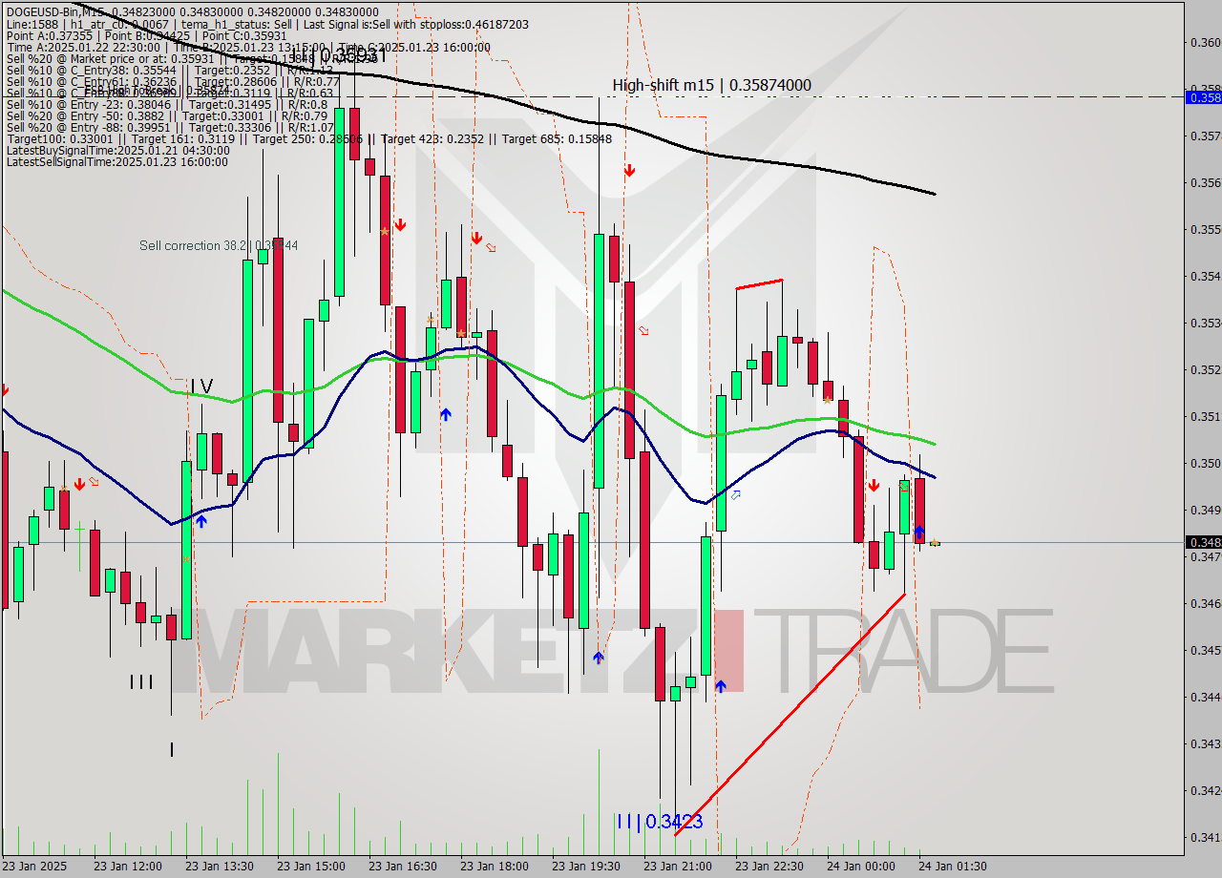Screen dimensions: 1222x878
Task: Click the 0.356 price axis label
Action: 1205,182
